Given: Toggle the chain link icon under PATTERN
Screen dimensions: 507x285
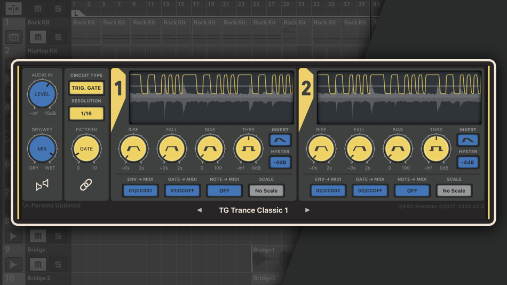Looking at the screenshot, I should click(86, 185).
